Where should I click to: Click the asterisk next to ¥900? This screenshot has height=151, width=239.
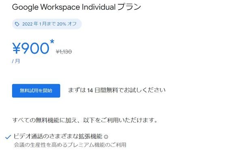tap(52, 41)
